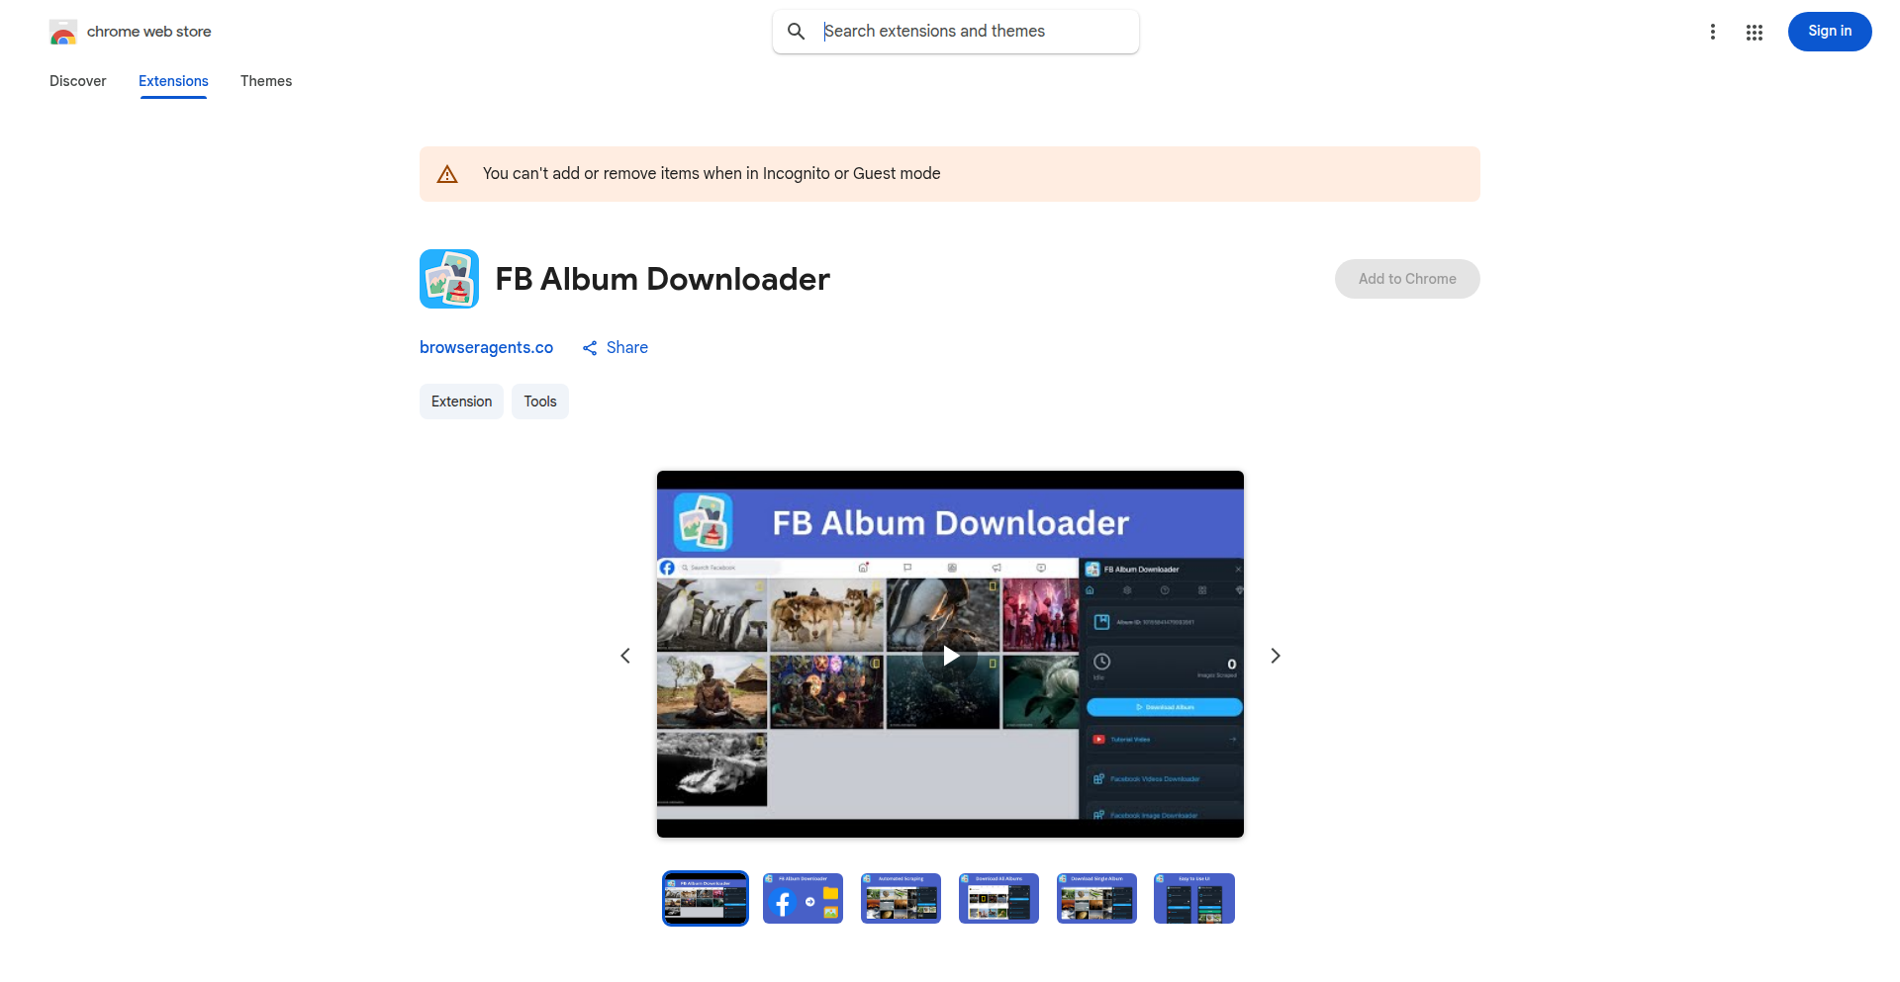
Task: Select the Extensions tab
Action: pos(173,81)
